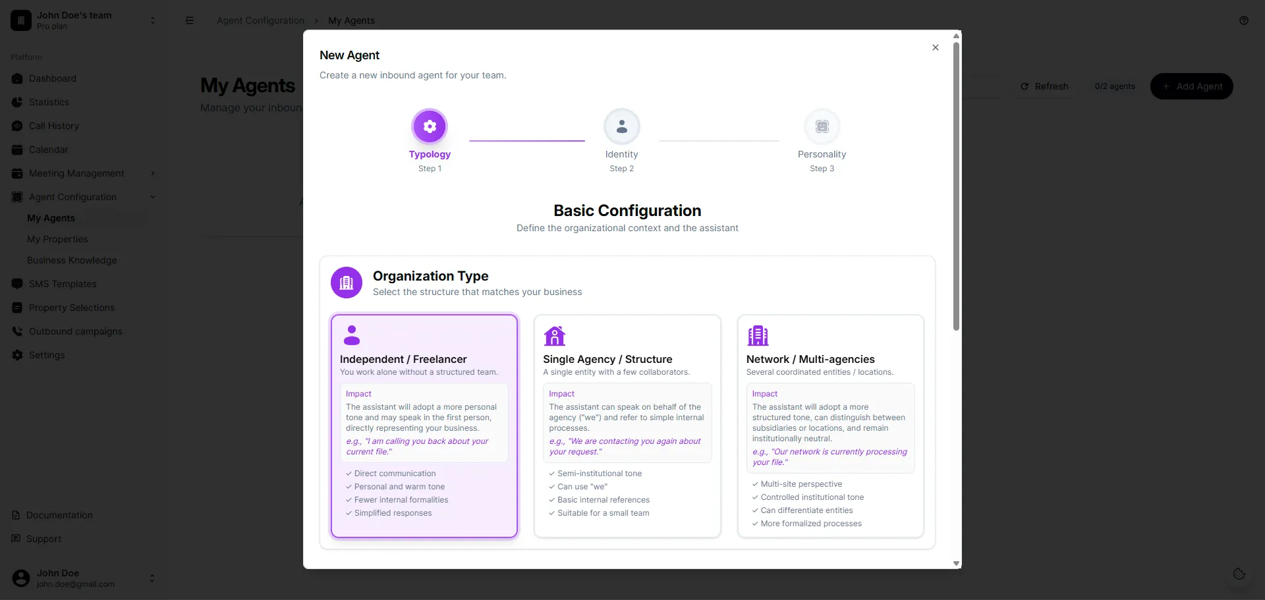This screenshot has width=1265, height=600.
Task: Open Call History
Action: tap(54, 126)
